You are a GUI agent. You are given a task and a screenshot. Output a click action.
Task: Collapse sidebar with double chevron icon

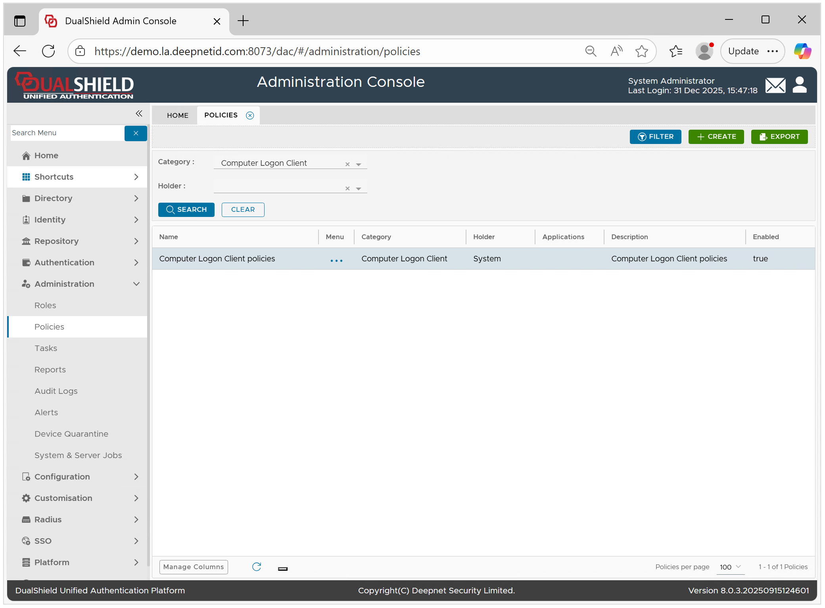(139, 114)
